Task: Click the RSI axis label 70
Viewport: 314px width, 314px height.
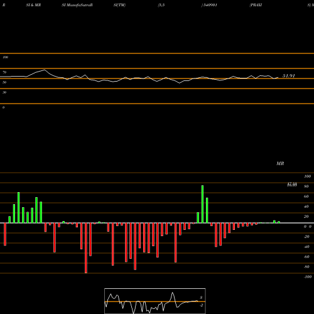Action: (x=4, y=72)
